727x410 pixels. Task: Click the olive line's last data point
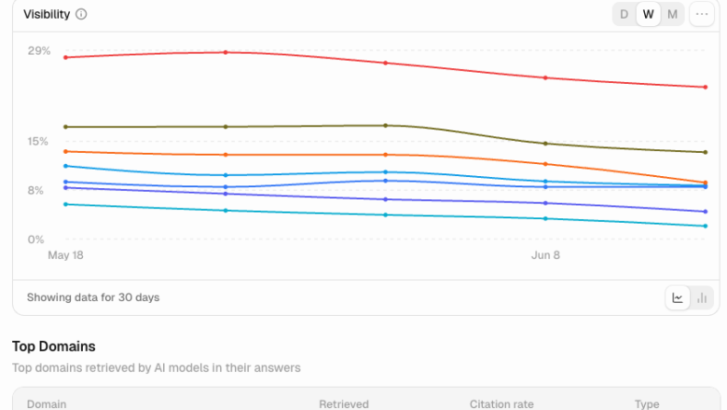tap(706, 152)
